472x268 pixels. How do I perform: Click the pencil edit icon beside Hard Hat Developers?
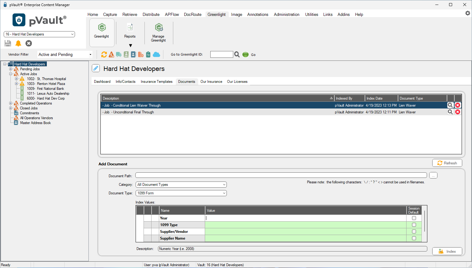96,68
